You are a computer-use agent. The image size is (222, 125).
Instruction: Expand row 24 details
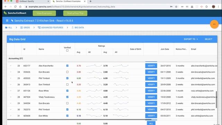point(10,72)
